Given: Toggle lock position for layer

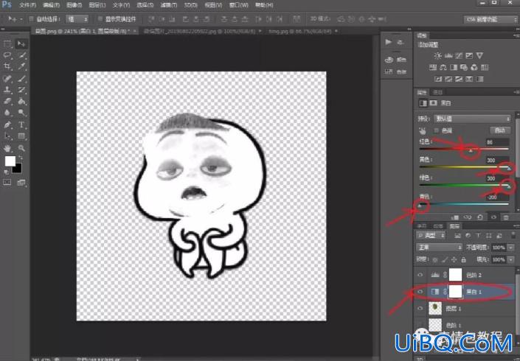Looking at the screenshot, I should [454, 259].
